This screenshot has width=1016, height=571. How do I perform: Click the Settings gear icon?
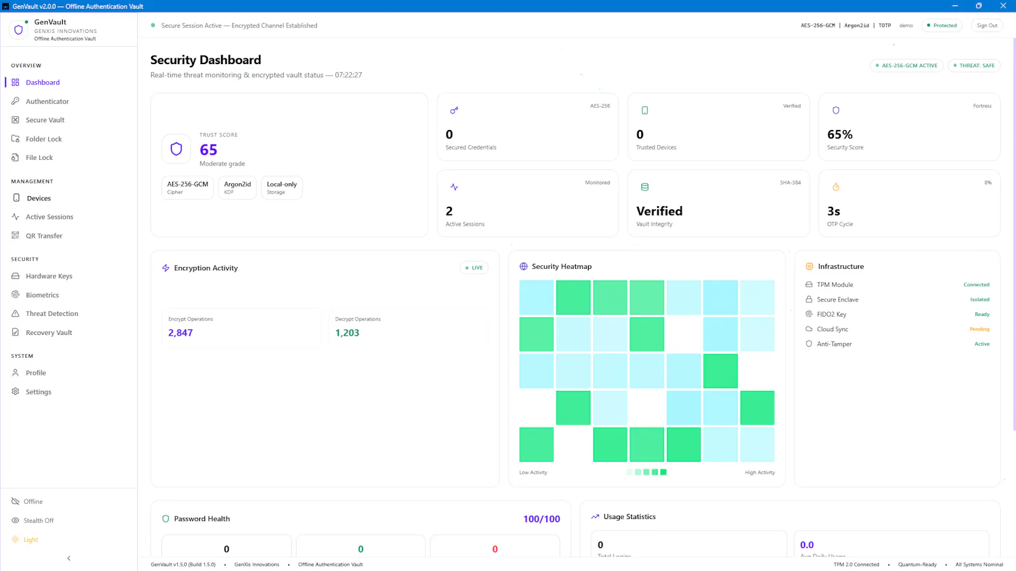click(x=15, y=391)
